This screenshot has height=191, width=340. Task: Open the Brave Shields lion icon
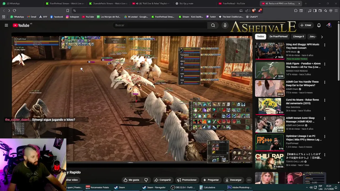[253, 11]
